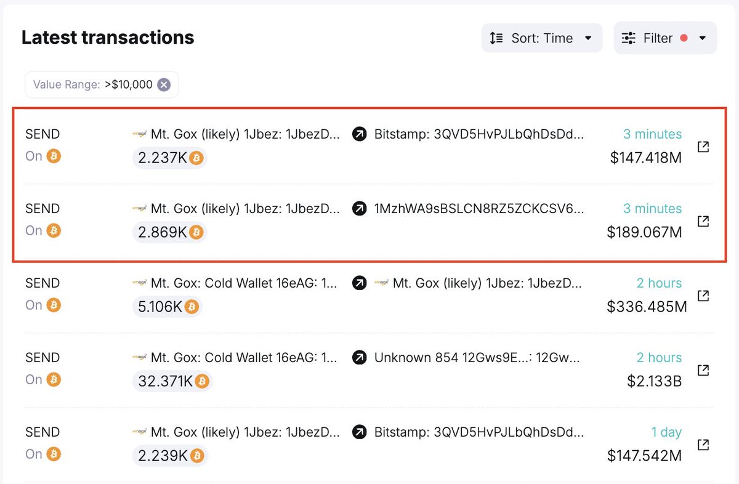The height and width of the screenshot is (484, 739).
Task: Remove the Value Range >$10,000 filter
Action: click(164, 85)
